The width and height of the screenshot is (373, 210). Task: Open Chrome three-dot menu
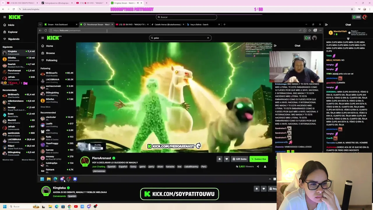370,9
